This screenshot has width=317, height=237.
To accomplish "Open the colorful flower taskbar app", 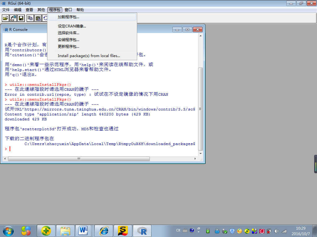I will coord(26,231).
